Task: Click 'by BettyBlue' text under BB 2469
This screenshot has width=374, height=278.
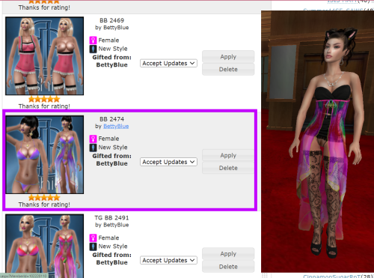Action: pos(111,28)
